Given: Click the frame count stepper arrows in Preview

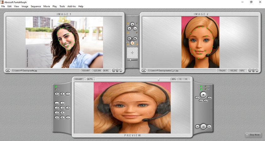Looking at the screenshot, I should (189, 79).
